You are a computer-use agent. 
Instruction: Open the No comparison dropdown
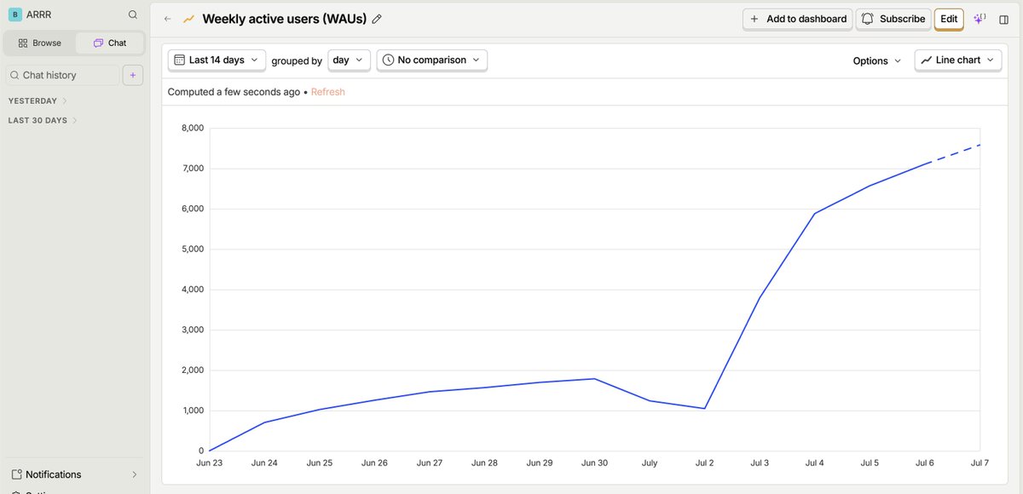pyautogui.click(x=432, y=60)
